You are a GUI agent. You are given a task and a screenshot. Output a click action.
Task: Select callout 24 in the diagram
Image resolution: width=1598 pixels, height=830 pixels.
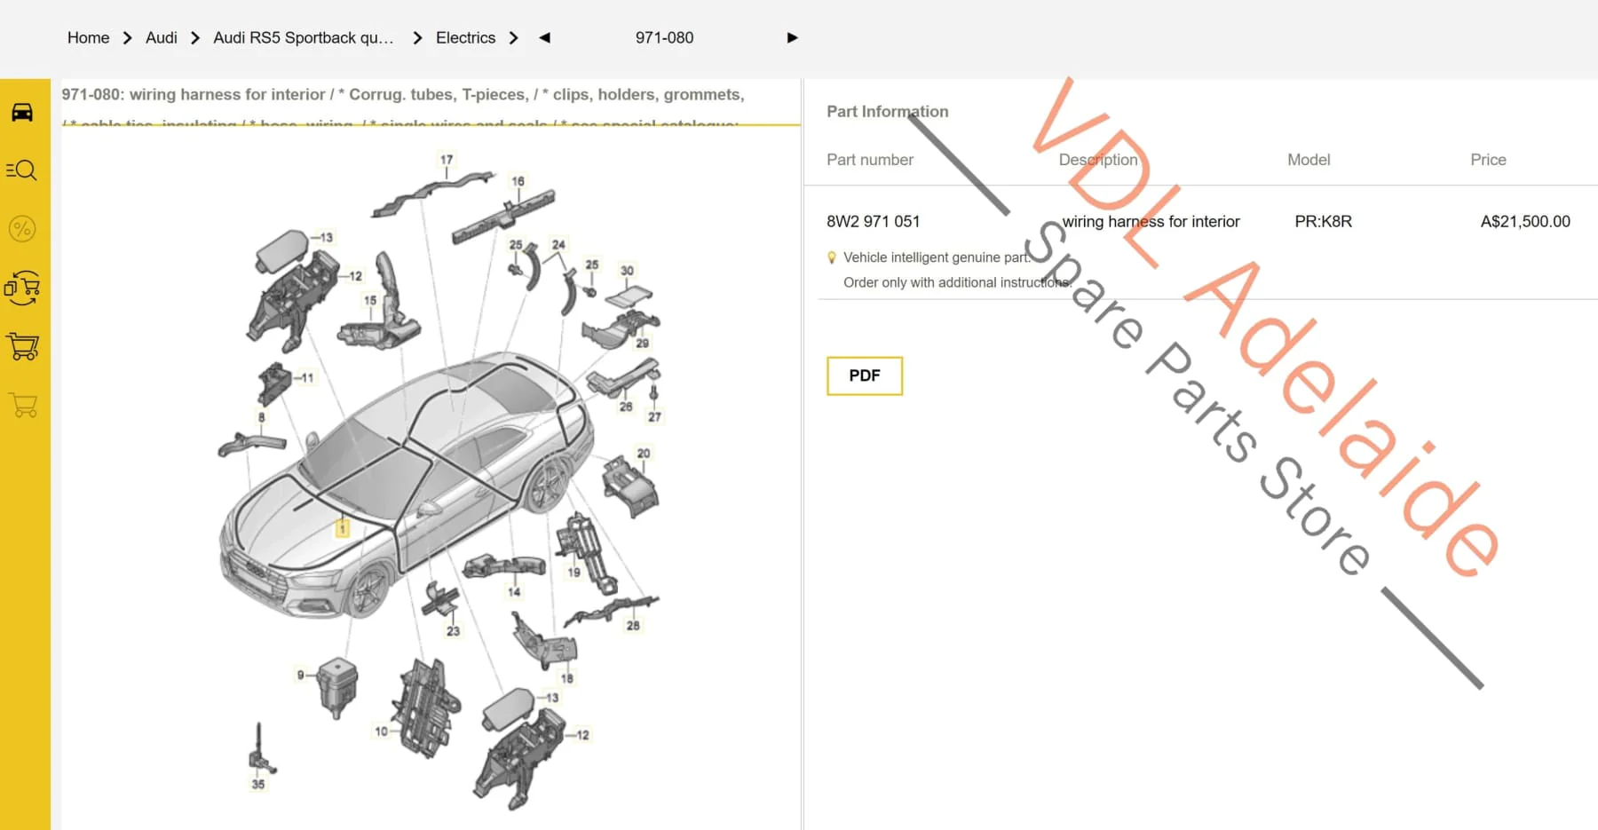pyautogui.click(x=558, y=244)
